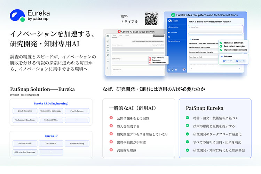Click the 'PatSnap Eureka' card title
Screen dimensions: 261x174
coord(204,108)
